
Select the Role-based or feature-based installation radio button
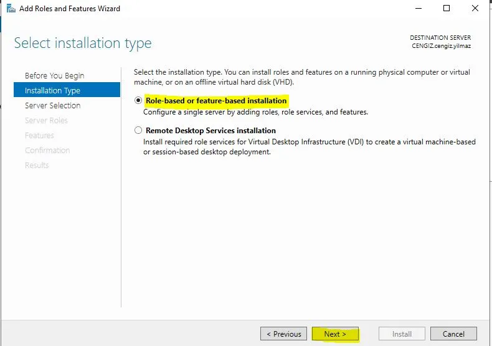coord(138,101)
